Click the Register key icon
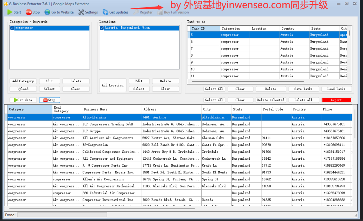 (136, 12)
